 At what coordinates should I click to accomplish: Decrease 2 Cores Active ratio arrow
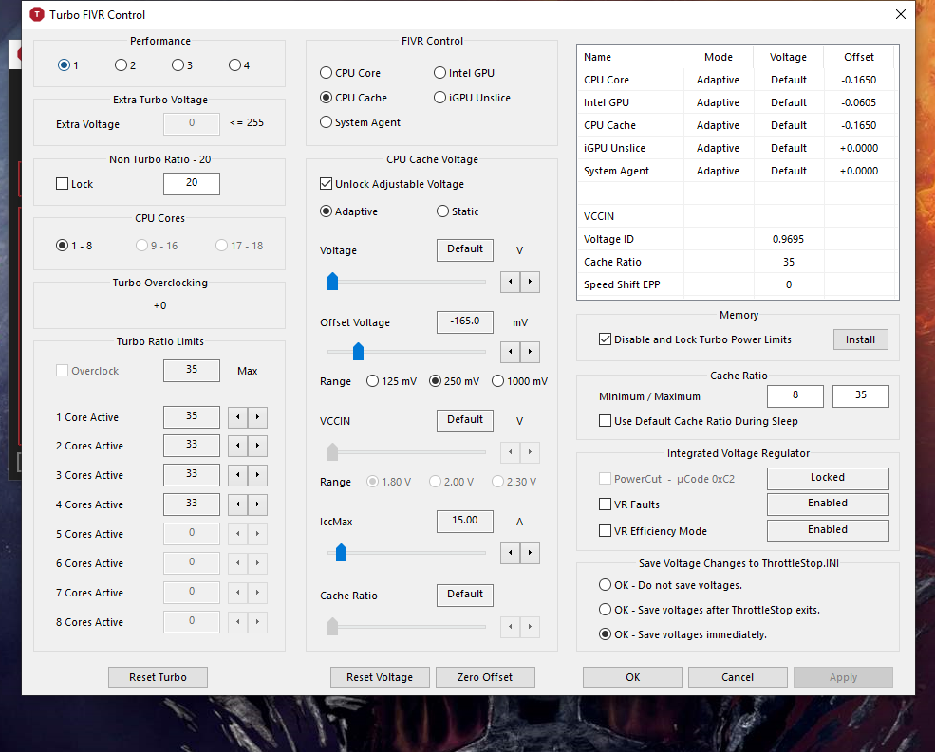(238, 446)
